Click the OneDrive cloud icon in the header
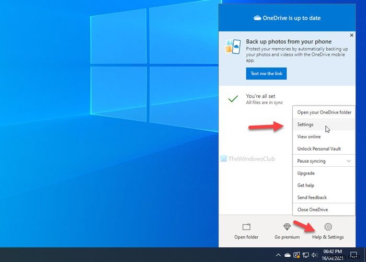This screenshot has height=262, width=366. pyautogui.click(x=257, y=18)
